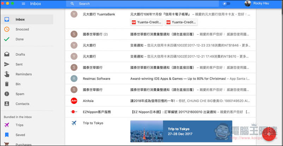The width and height of the screenshot is (283, 146).
Task: Click the red compose plus button
Action: (x=269, y=134)
